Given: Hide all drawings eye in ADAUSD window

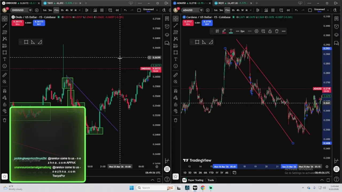Looking at the screenshot, I should tap(176, 111).
